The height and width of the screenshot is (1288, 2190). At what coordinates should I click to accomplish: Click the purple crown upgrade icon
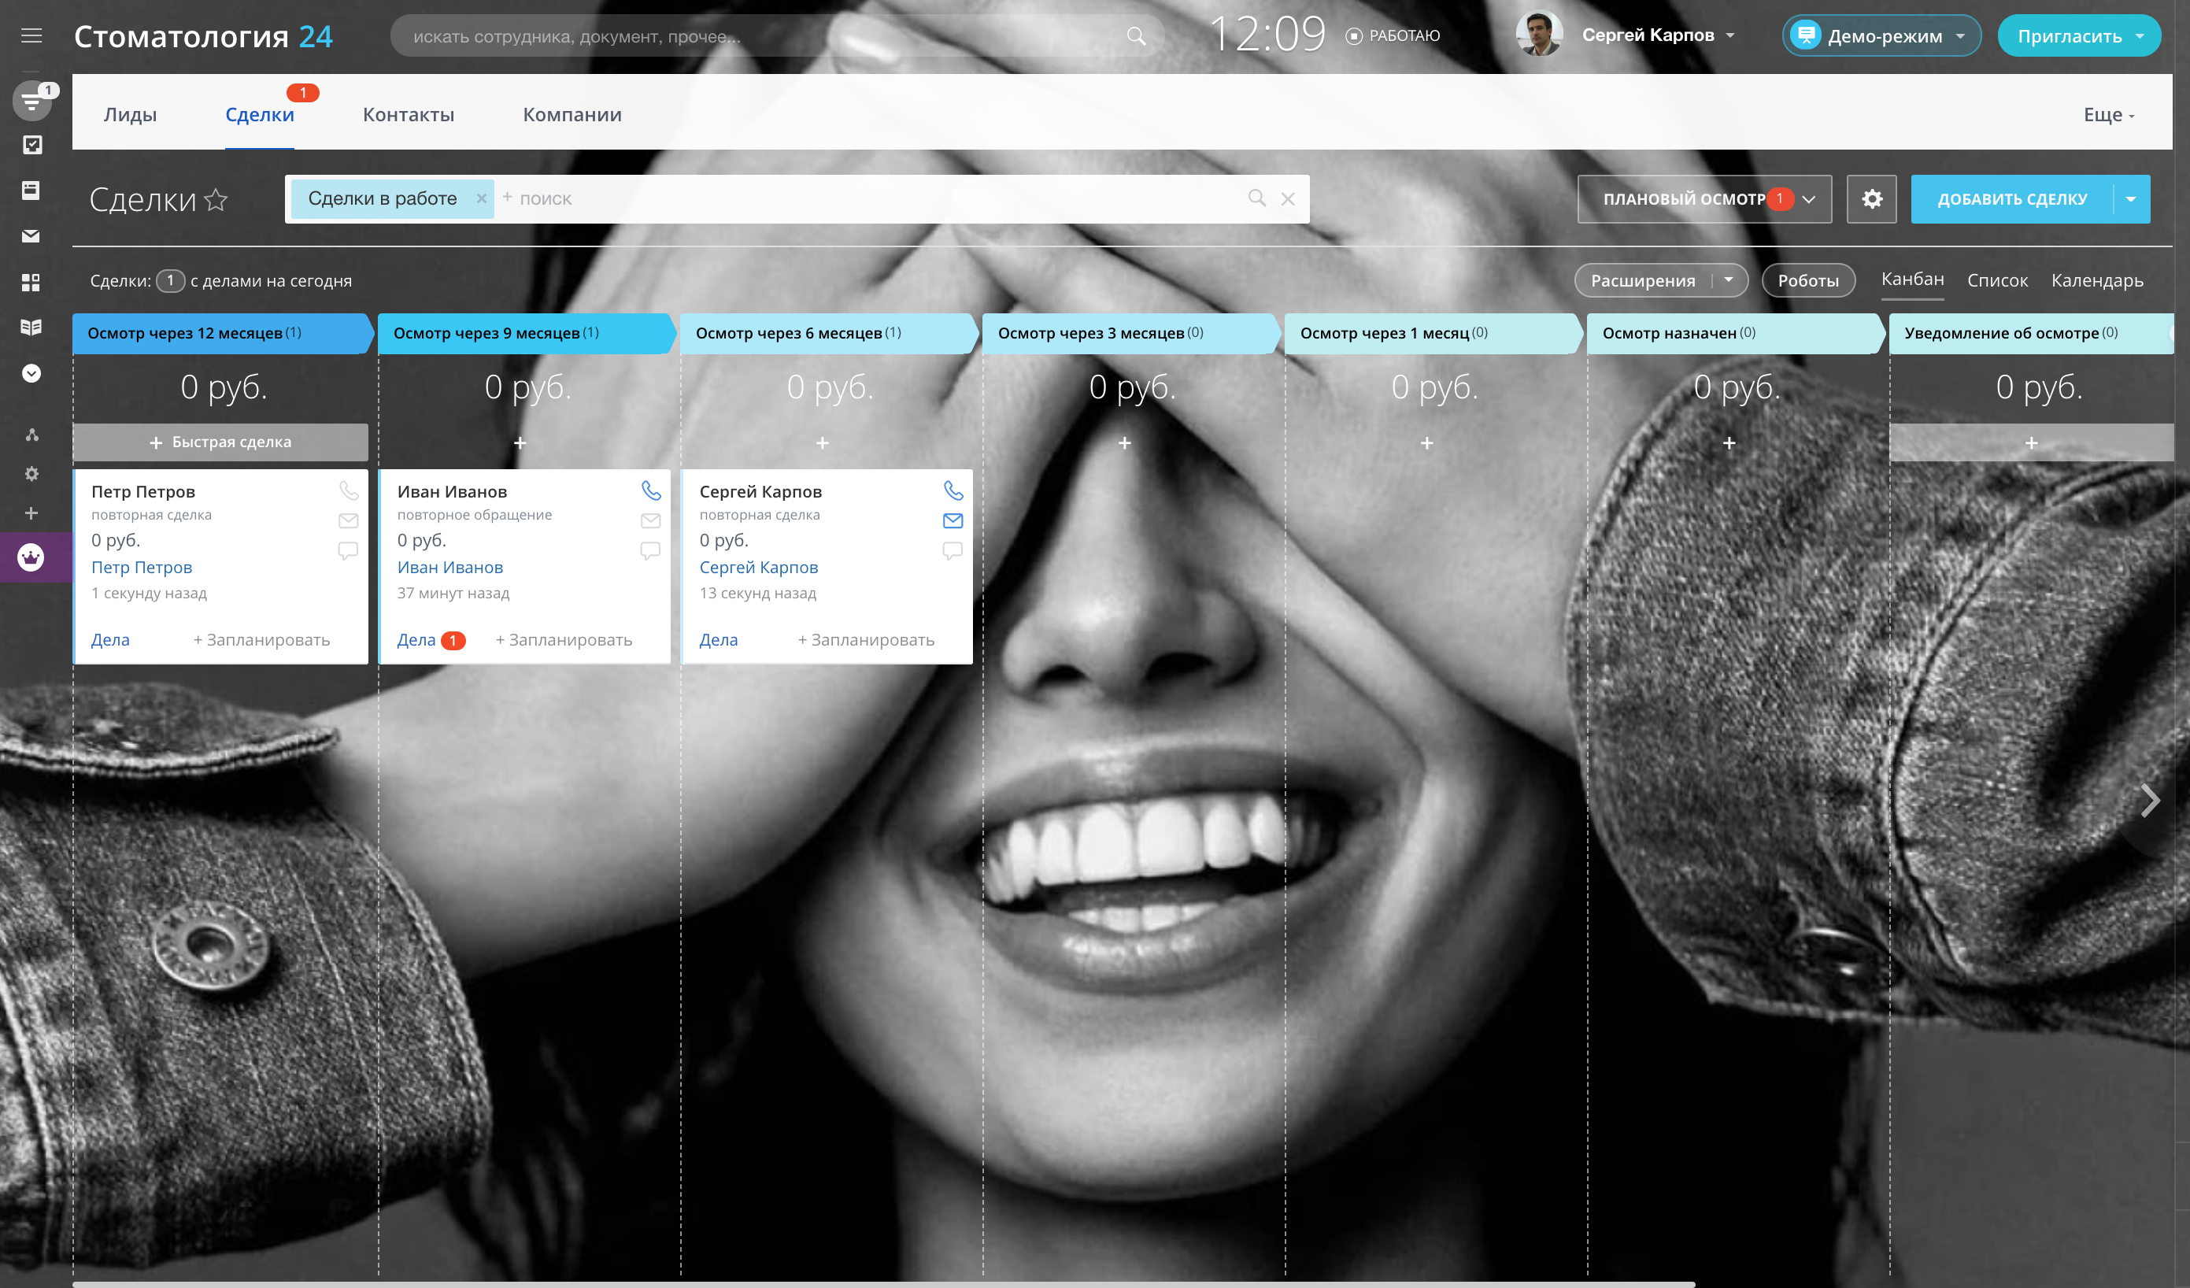31,557
